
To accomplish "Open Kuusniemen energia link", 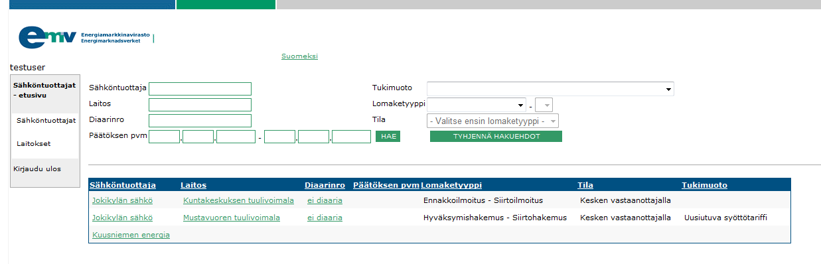I will click(x=131, y=235).
